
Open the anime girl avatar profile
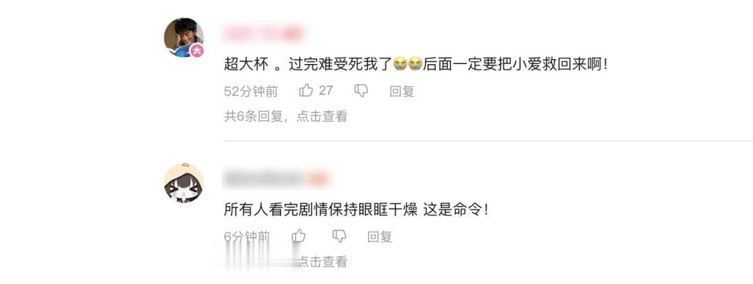click(x=183, y=183)
